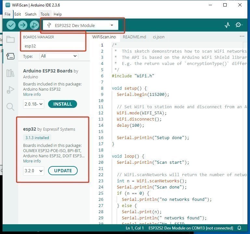Open the Serial Monitor
This screenshot has height=234, width=250.
point(239,25)
